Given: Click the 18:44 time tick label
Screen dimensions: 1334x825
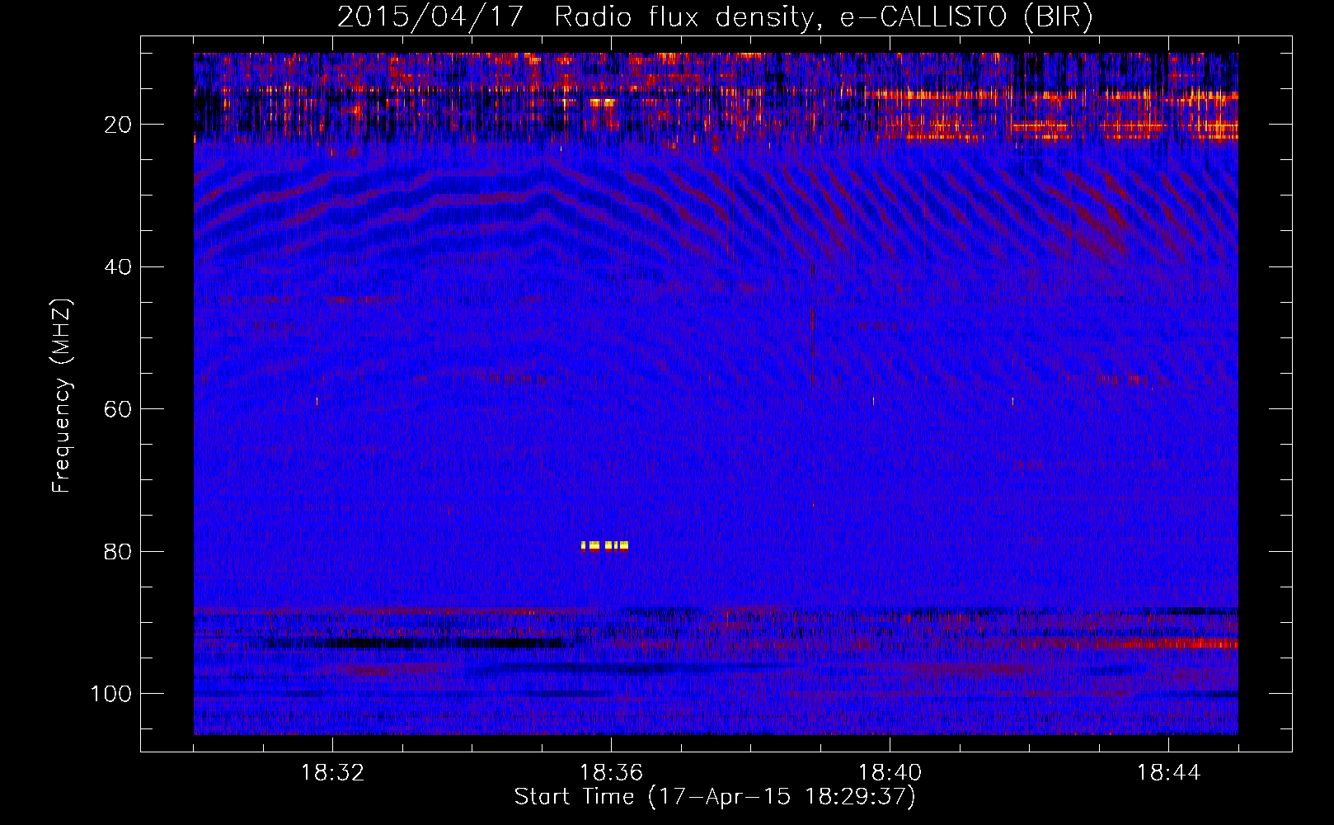Looking at the screenshot, I should click(1168, 773).
